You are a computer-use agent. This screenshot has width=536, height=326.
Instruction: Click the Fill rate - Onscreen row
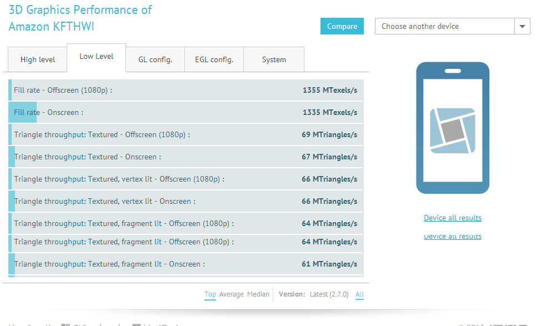click(186, 112)
